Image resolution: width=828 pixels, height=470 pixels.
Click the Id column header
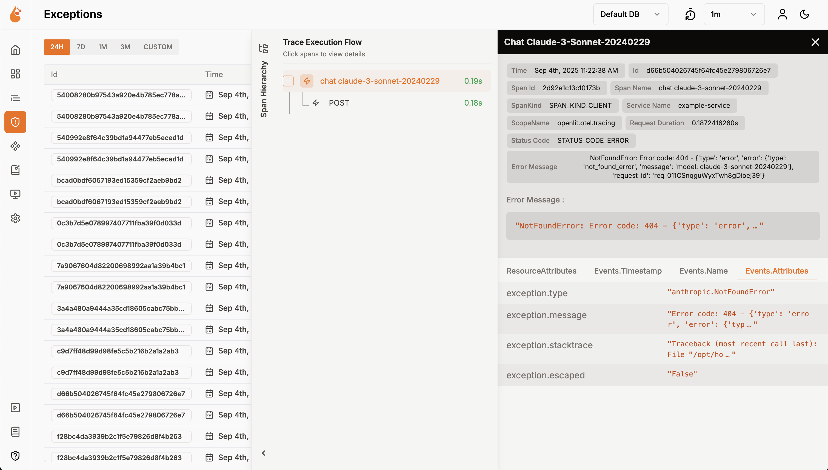[54, 75]
